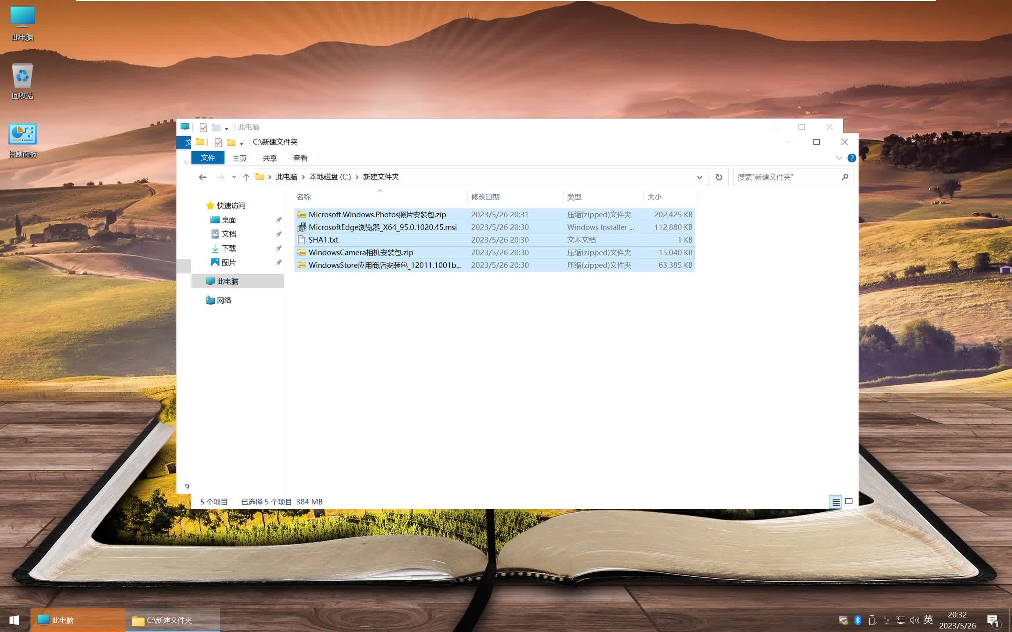Sort by the 名称 column header
This screenshot has height=632, width=1012.
(380, 197)
